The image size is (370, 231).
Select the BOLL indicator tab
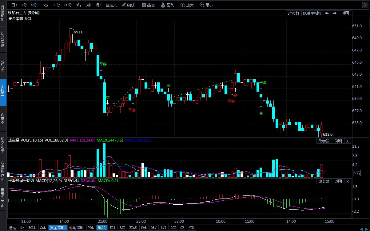pyautogui.click(x=32, y=228)
